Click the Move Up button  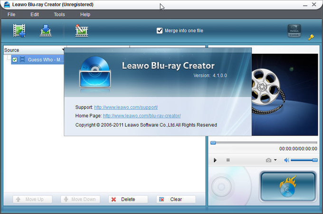(x=33, y=199)
